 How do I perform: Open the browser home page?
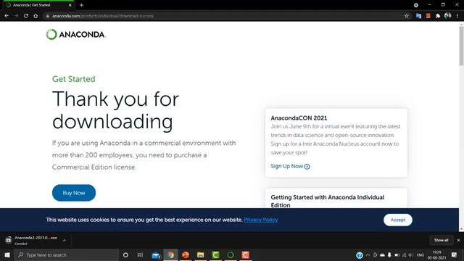36,16
